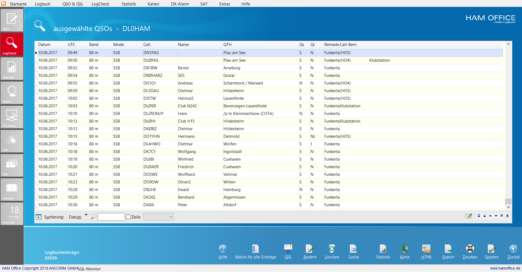
Task: Open DX-Alarm monitor in the sidebar
Action: tap(12, 117)
